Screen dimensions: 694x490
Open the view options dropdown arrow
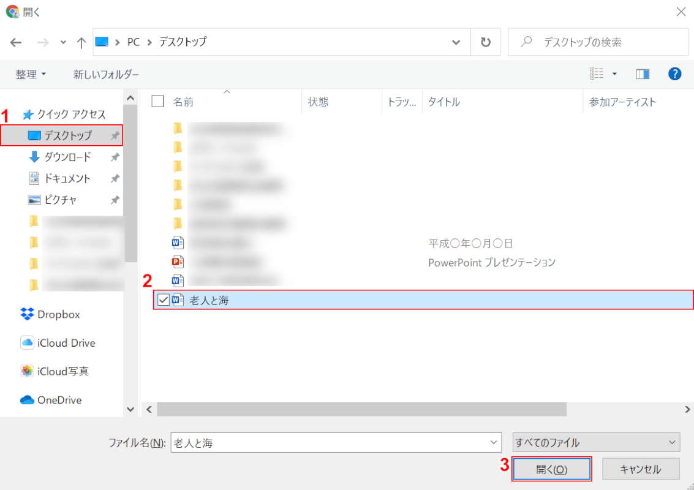point(614,74)
